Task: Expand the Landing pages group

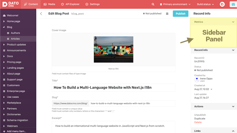Action: [x=4, y=68]
